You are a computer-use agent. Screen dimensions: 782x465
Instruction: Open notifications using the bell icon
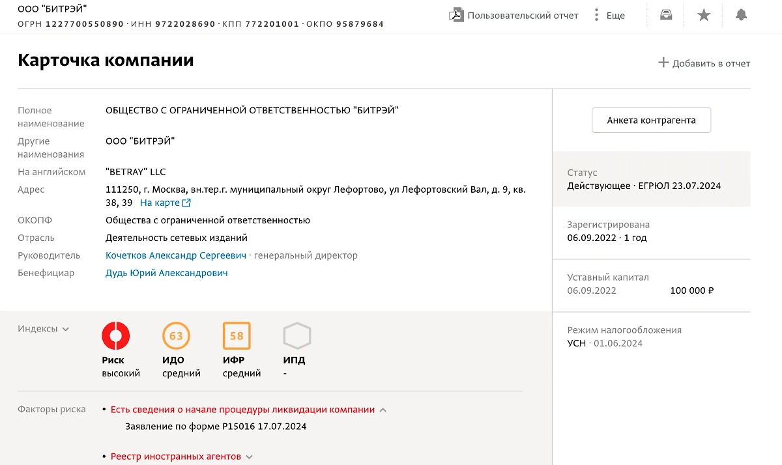coord(742,14)
